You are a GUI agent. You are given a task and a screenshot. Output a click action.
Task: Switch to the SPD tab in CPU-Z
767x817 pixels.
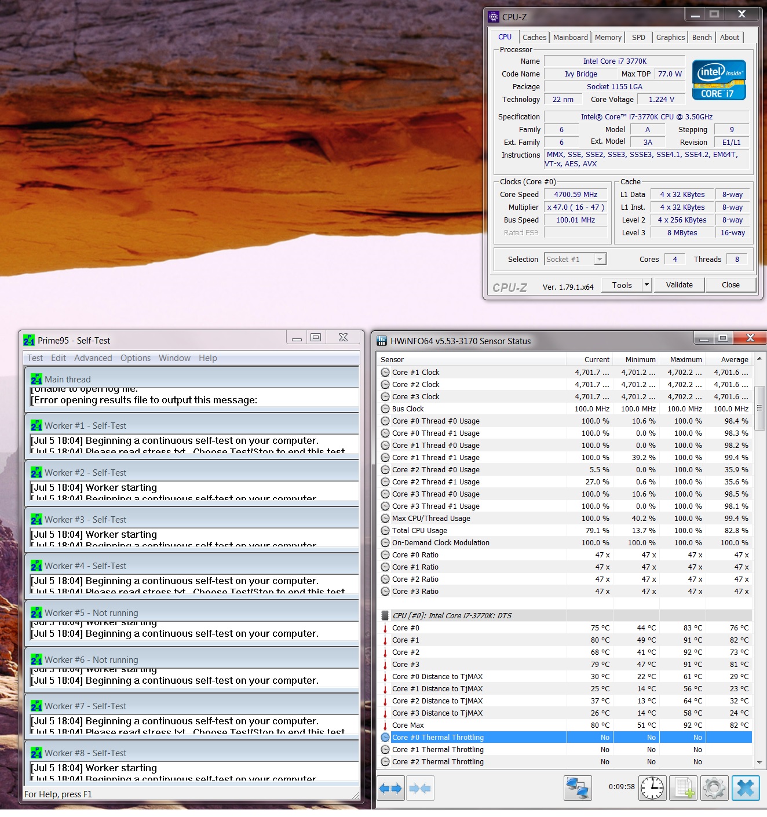[638, 37]
